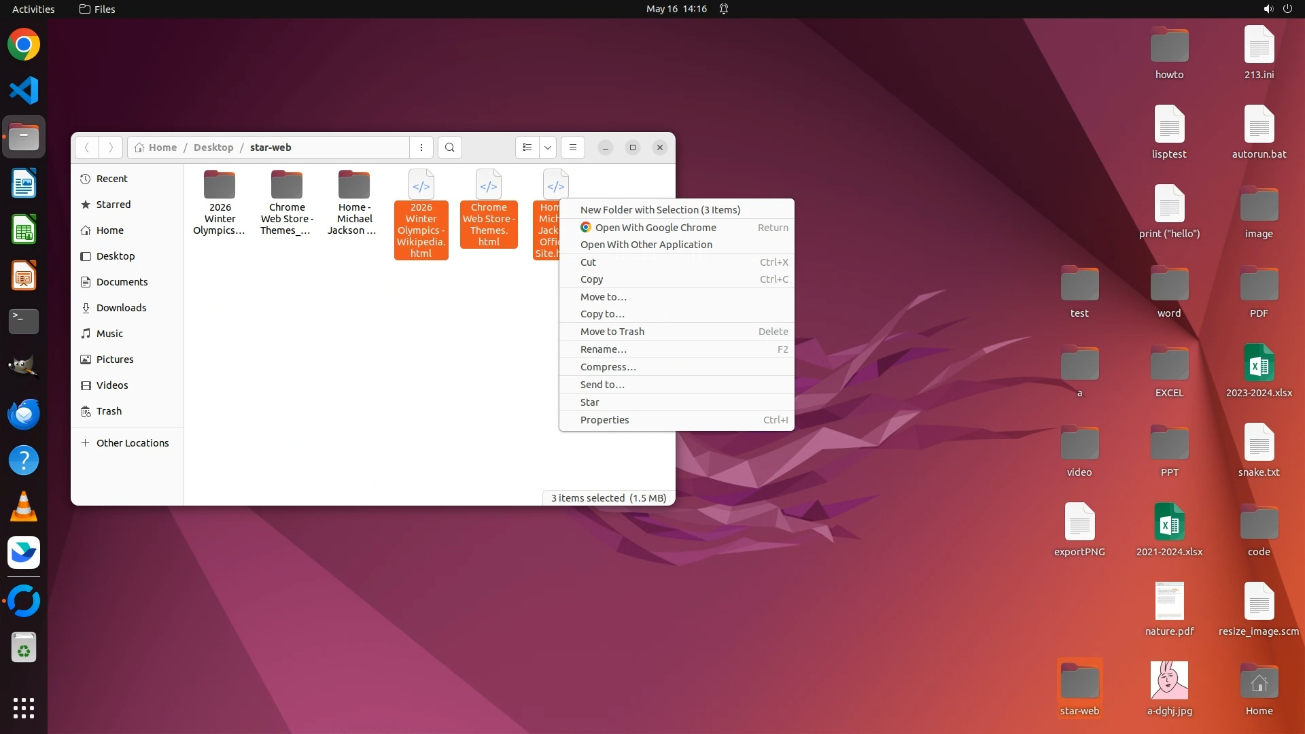The image size is (1305, 734).
Task: Open the hamburger main menu
Action: [x=573, y=147]
